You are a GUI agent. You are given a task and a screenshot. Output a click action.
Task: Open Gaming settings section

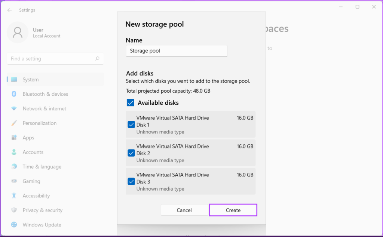point(31,181)
